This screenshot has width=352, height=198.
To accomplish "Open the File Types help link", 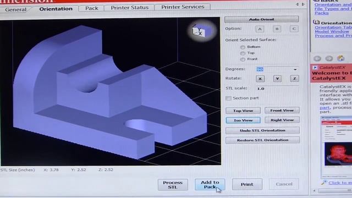I will [333, 9].
